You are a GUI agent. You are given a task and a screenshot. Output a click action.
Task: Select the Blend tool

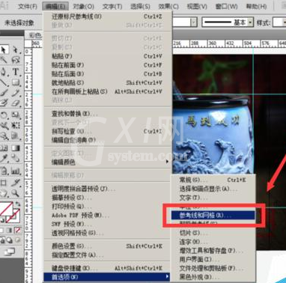pyautogui.click(x=16, y=158)
